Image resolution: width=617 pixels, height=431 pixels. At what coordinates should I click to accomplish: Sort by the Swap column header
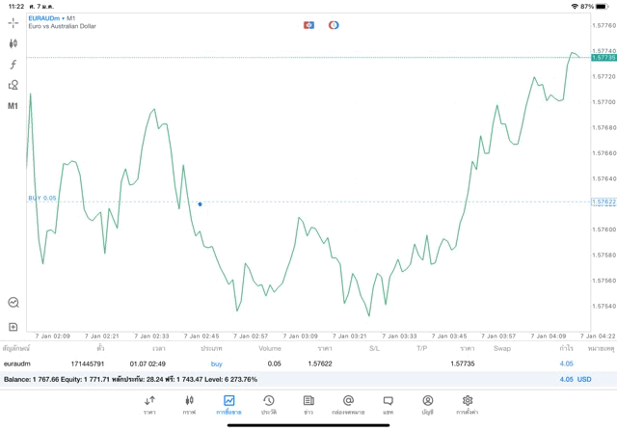pyautogui.click(x=502, y=348)
